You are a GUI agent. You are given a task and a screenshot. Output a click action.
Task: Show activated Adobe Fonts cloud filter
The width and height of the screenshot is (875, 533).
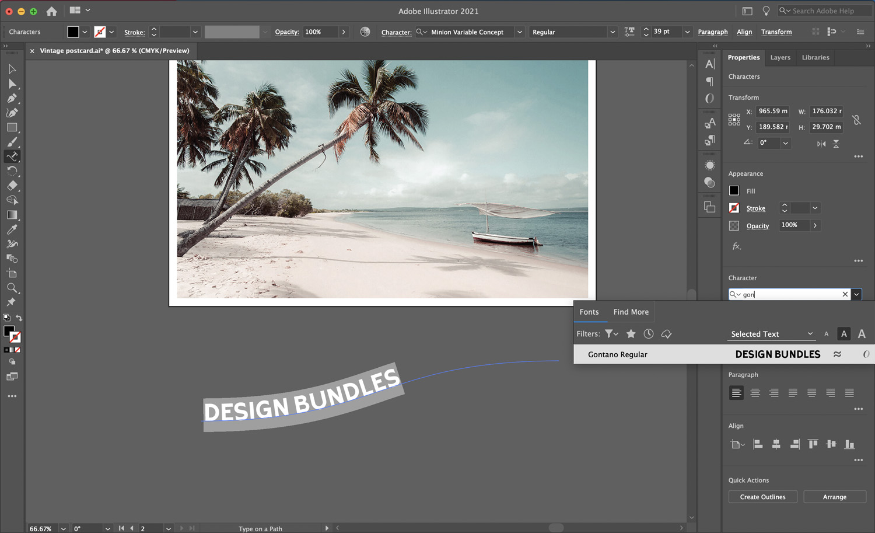(x=666, y=334)
